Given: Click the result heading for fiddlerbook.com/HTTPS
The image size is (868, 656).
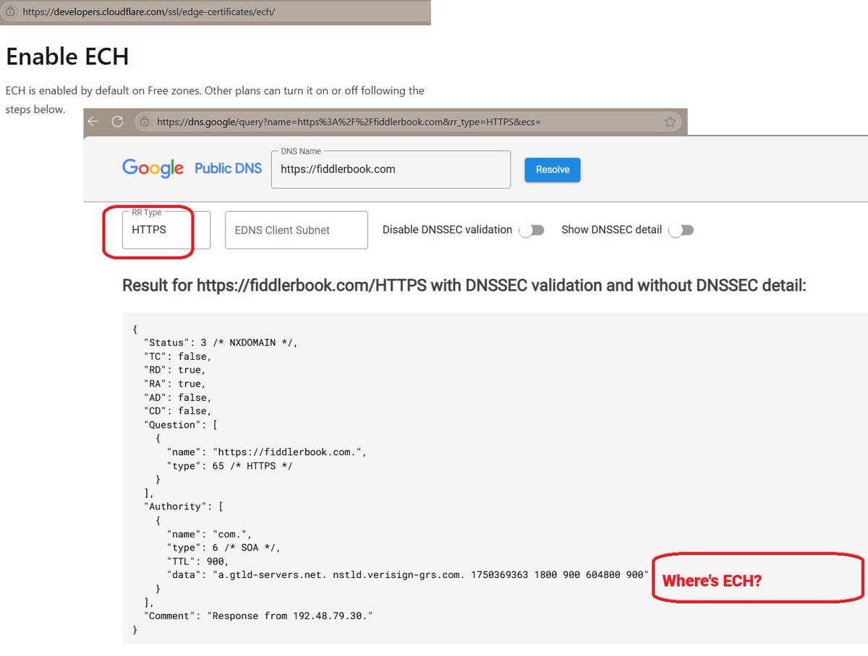Looking at the screenshot, I should (x=464, y=285).
